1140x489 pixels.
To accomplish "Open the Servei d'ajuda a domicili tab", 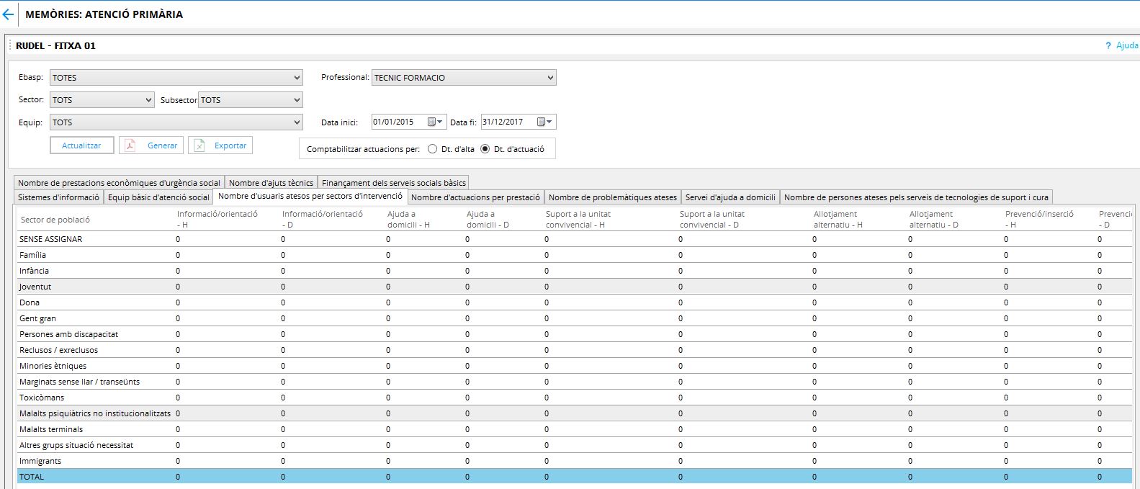I will (730, 197).
